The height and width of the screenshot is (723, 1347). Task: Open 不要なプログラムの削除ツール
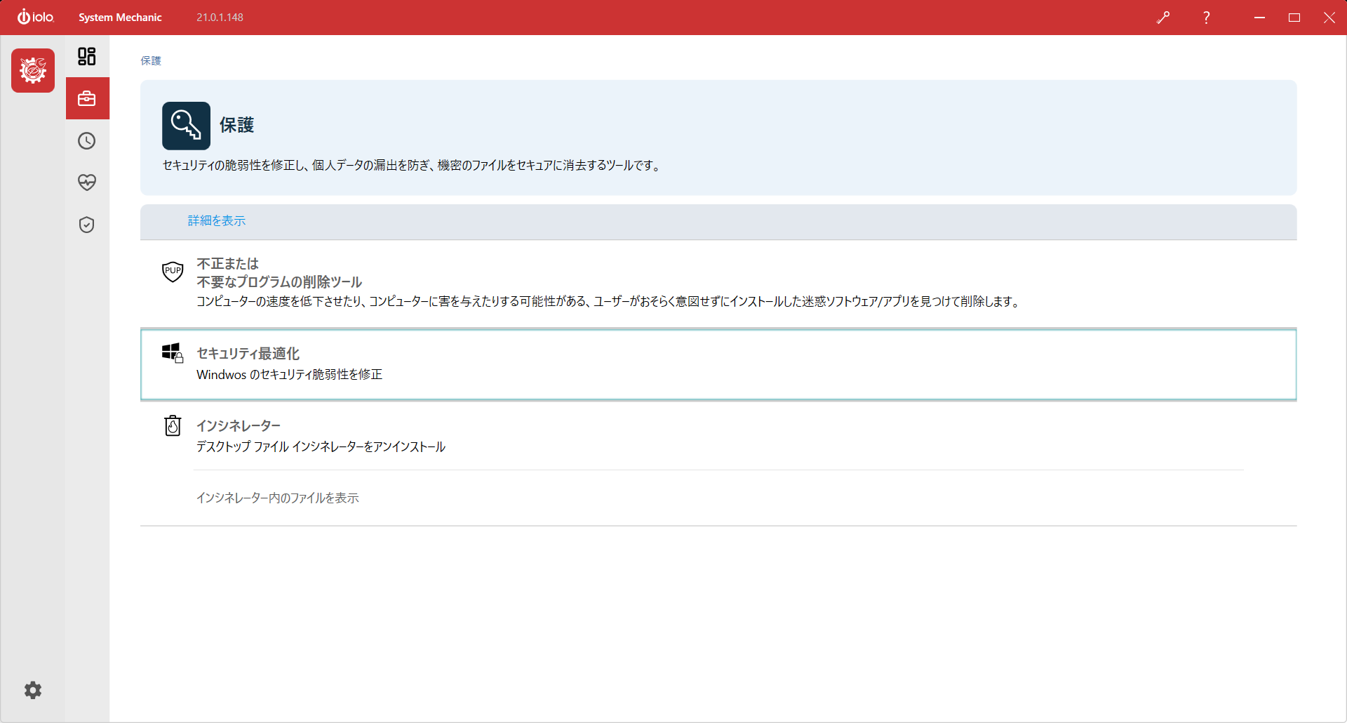279,281
